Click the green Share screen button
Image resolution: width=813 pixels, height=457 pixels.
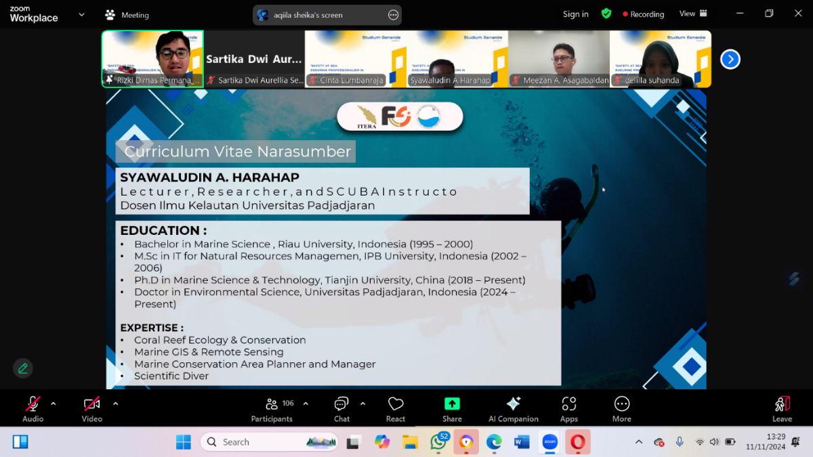coord(452,408)
